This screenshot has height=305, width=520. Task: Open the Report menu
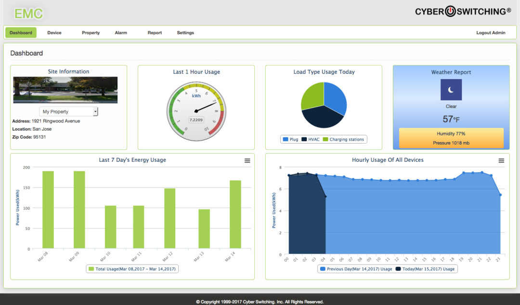(x=155, y=33)
